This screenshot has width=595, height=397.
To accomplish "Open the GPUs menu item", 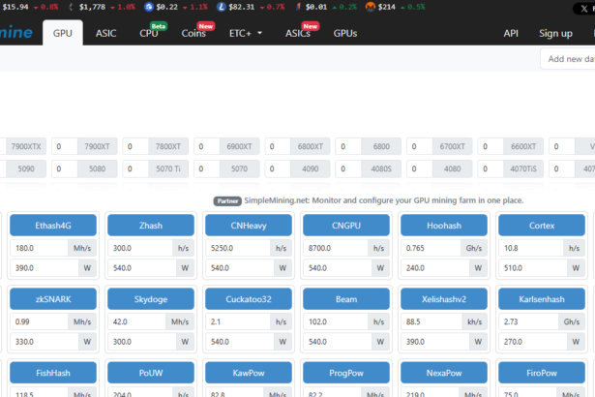I will 345,33.
